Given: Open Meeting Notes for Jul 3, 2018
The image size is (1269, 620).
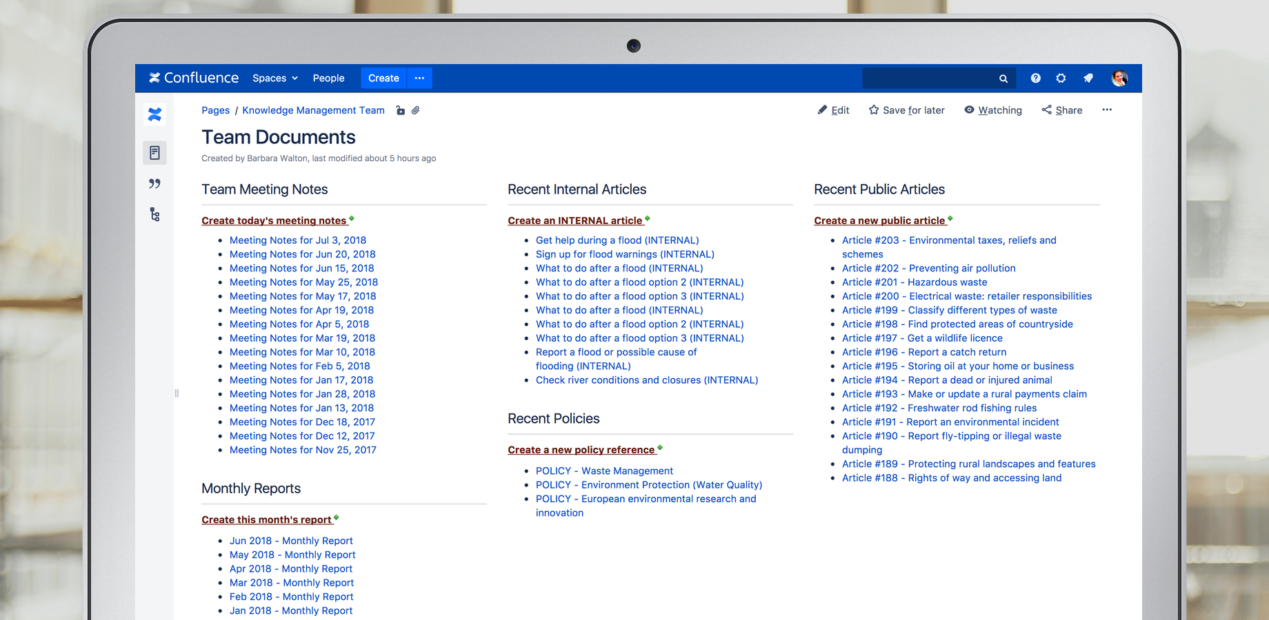Looking at the screenshot, I should (x=298, y=240).
